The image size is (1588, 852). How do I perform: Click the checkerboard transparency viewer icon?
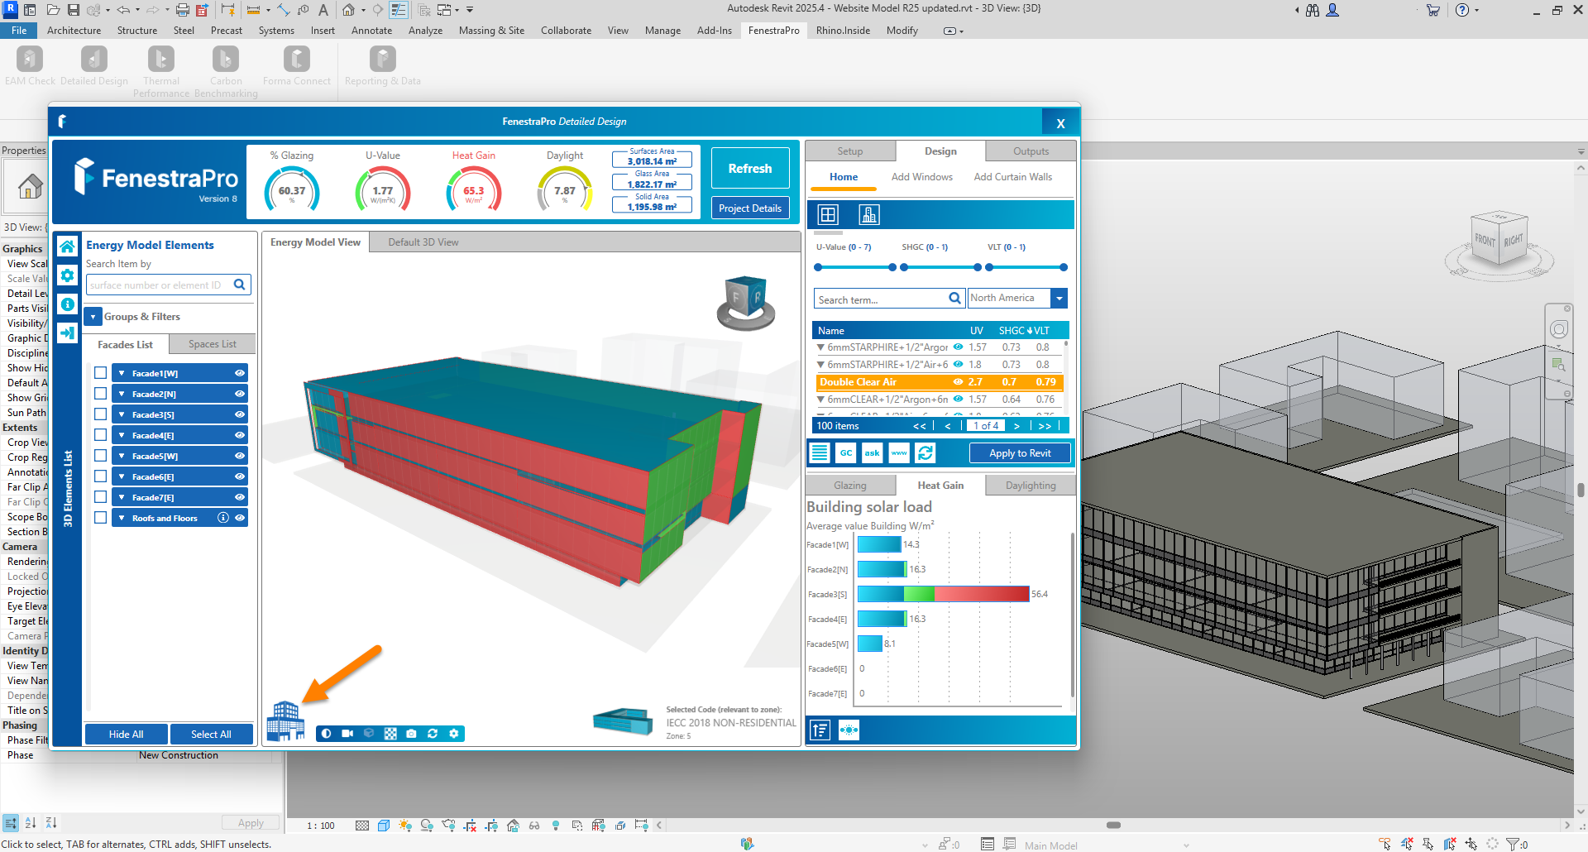tap(390, 734)
